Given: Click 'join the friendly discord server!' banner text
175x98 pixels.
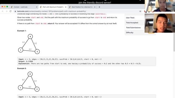Looking at the screenshot, I should pyautogui.click(x=95, y=2).
